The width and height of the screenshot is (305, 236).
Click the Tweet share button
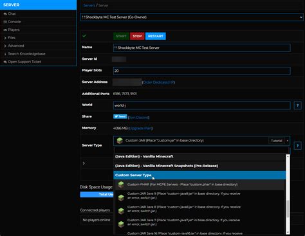click(x=120, y=116)
